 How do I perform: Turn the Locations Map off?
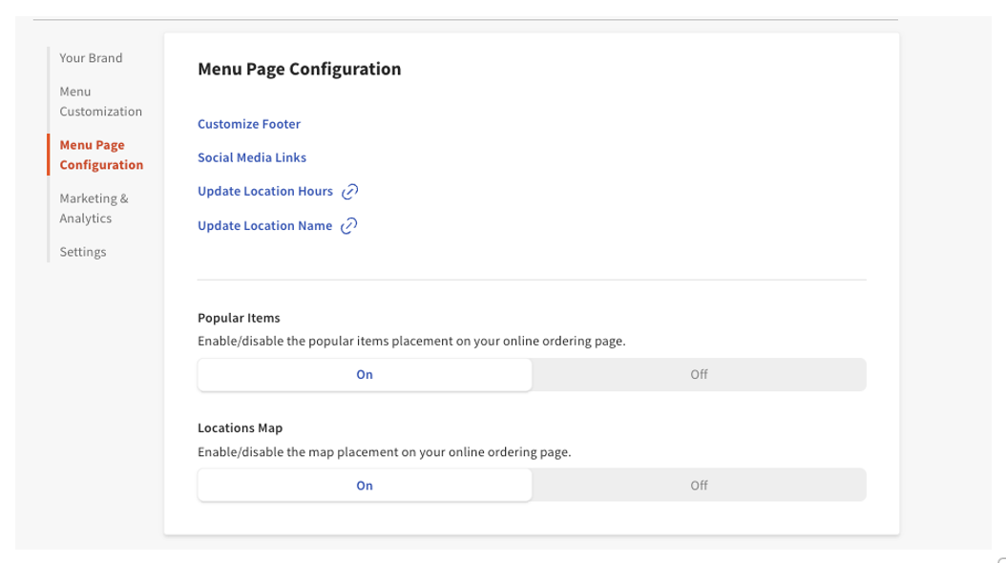[x=699, y=485]
